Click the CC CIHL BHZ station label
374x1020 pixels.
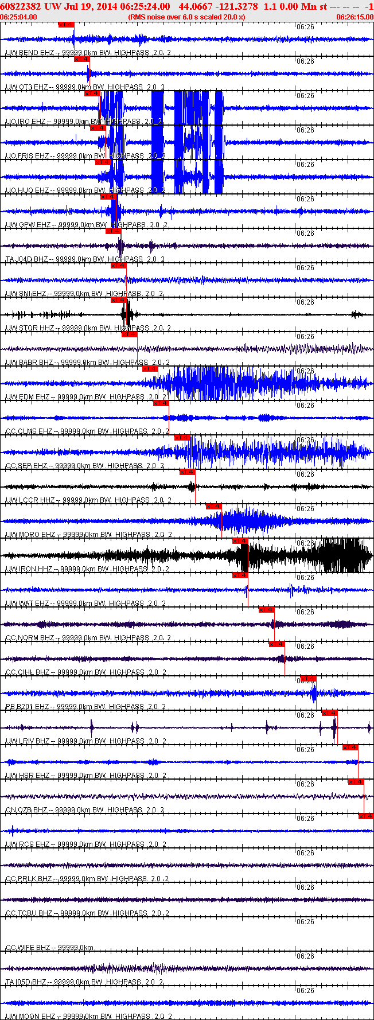pos(87,672)
